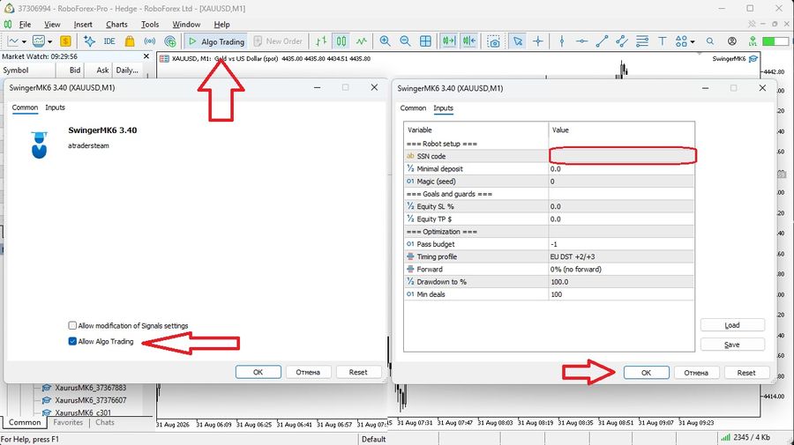The width and height of the screenshot is (794, 445).
Task: Open the Help menu
Action: [x=221, y=25]
